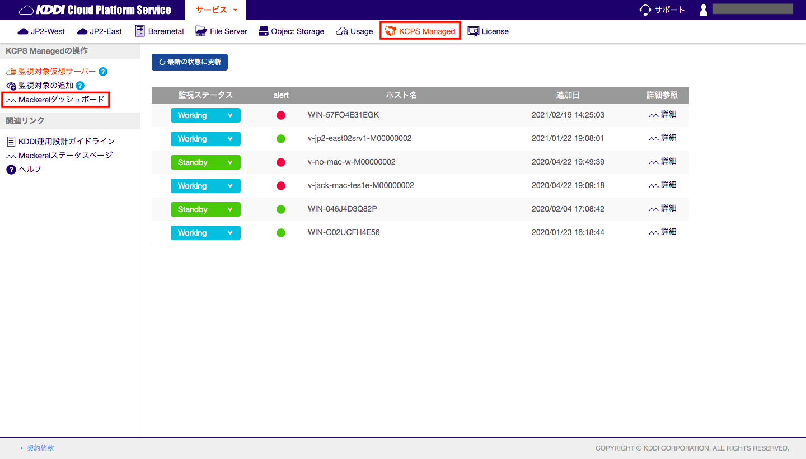Click the 最新の状態に更新 refresh button
This screenshot has width=806, height=459.
pyautogui.click(x=190, y=62)
